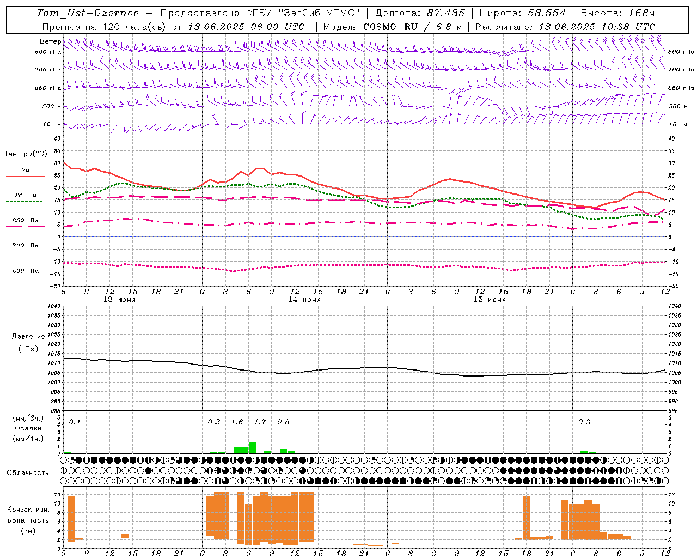The image size is (697, 558).
Task: Click the (мм/1ч.) precipitation unit label
Action: [x=28, y=439]
